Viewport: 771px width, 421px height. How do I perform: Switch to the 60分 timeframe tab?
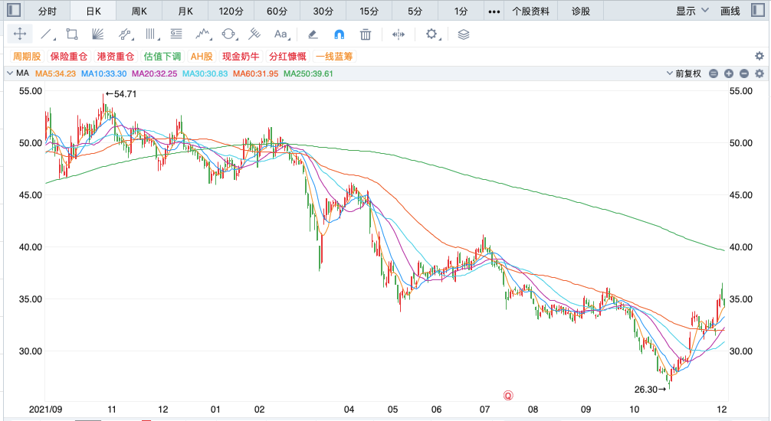click(x=277, y=11)
